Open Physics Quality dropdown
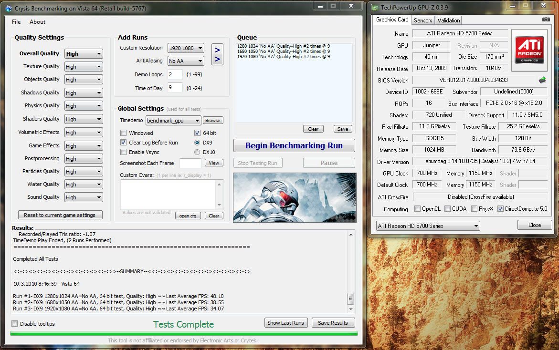This screenshot has height=350, width=559. (x=84, y=106)
